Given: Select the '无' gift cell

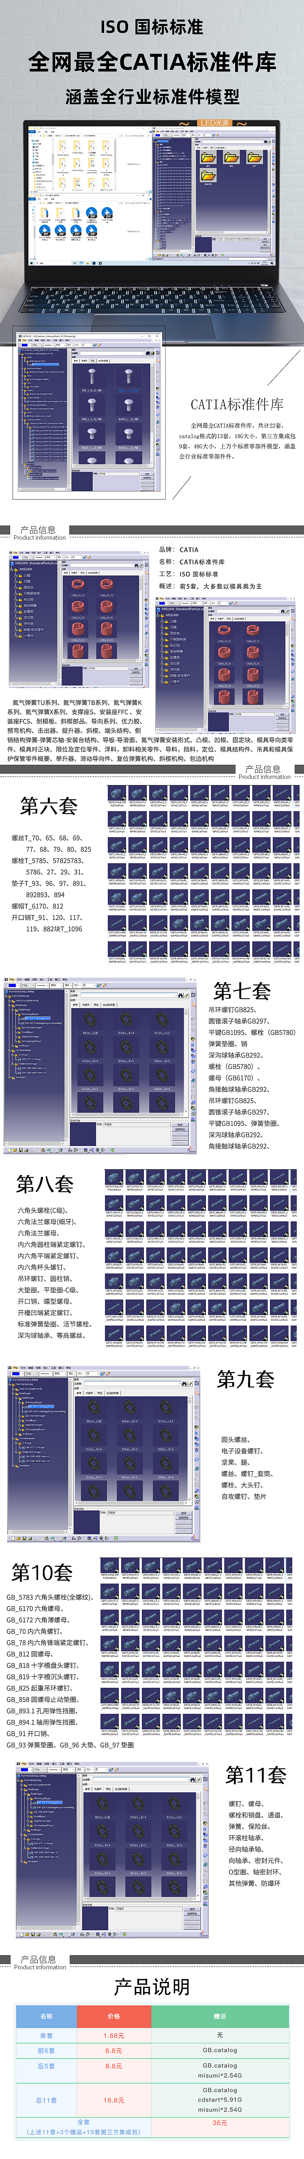Looking at the screenshot, I should (219, 2035).
